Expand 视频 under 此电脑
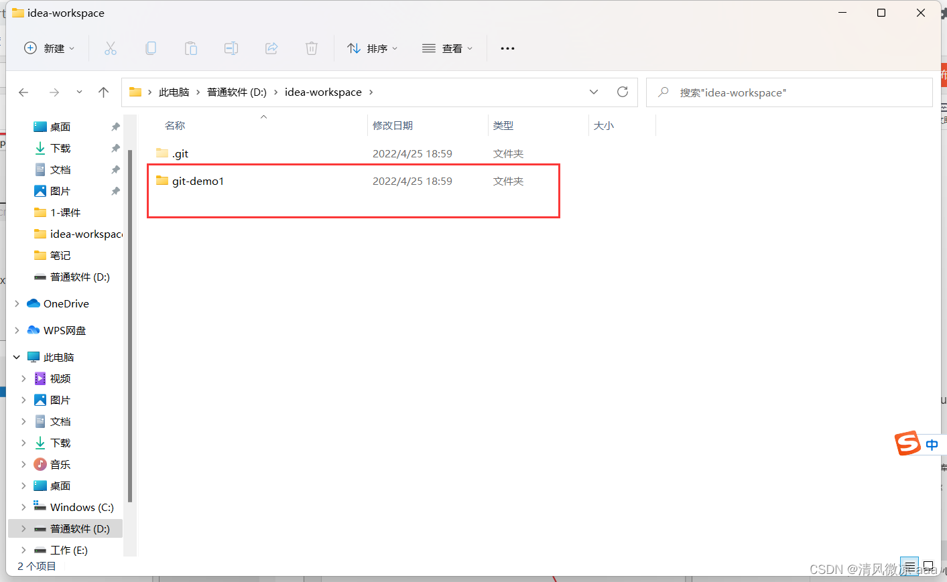 23,378
